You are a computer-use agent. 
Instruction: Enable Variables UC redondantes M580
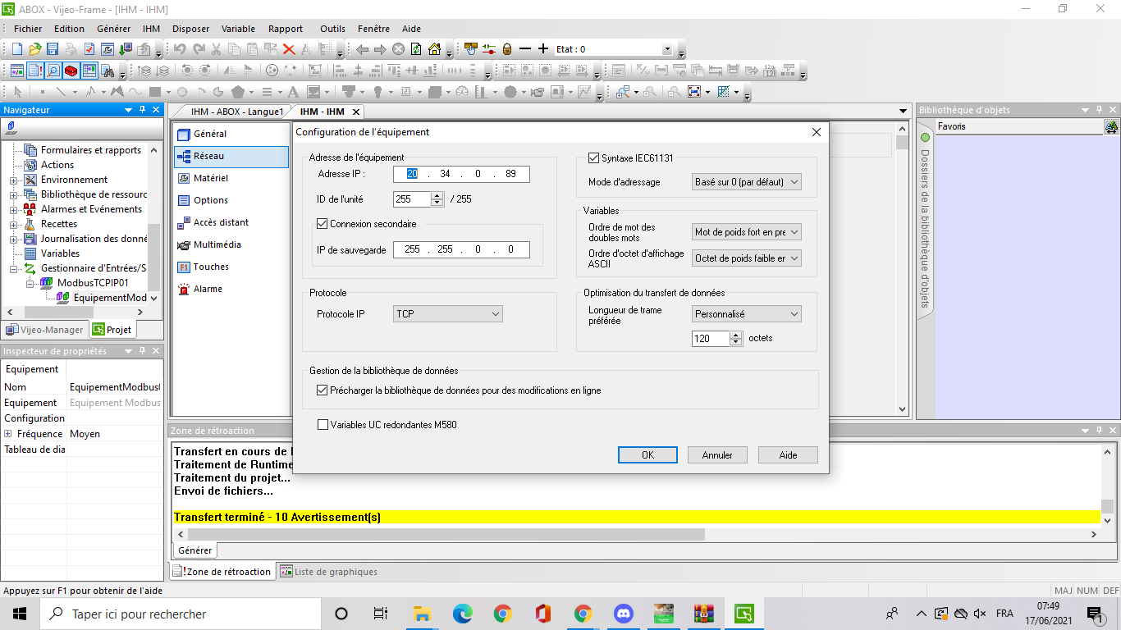pos(322,425)
